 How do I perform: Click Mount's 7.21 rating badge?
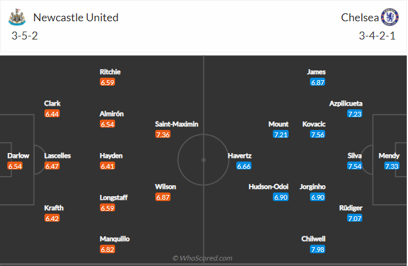point(280,134)
